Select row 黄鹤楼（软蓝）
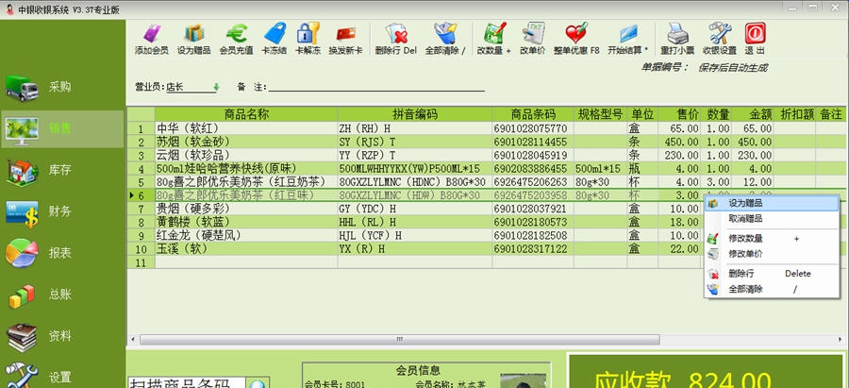The height and width of the screenshot is (388, 849). [416, 222]
